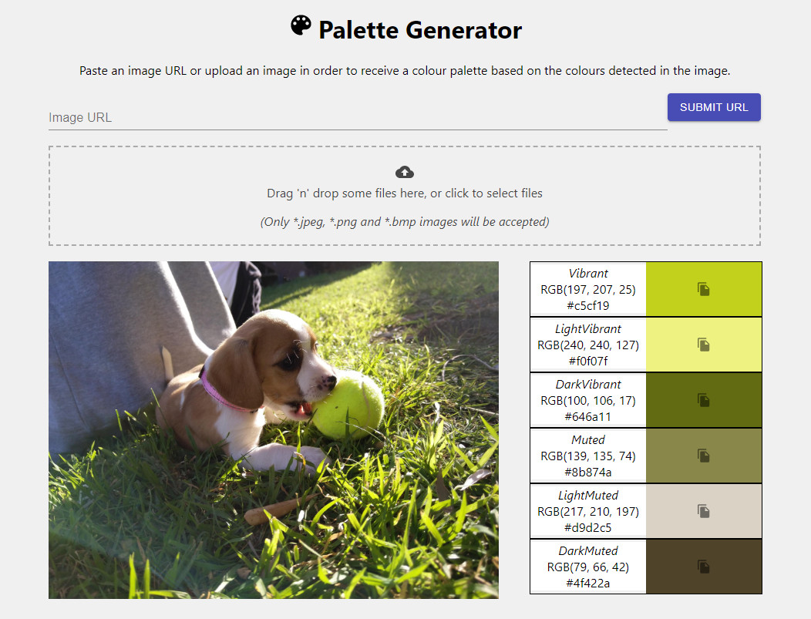Click the drag 'n' drop upload zone text
Image resolution: width=811 pixels, height=619 pixels.
[405, 193]
